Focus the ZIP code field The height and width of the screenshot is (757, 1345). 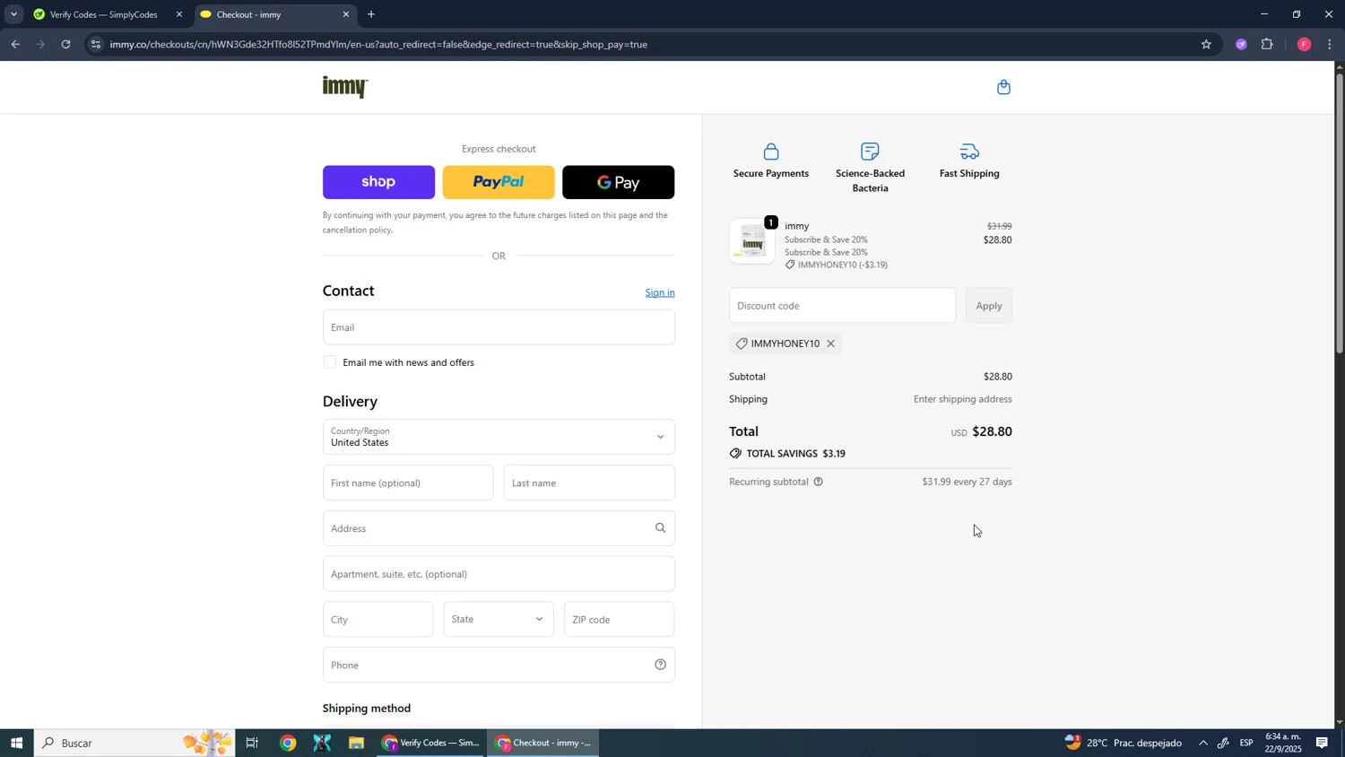(x=619, y=620)
